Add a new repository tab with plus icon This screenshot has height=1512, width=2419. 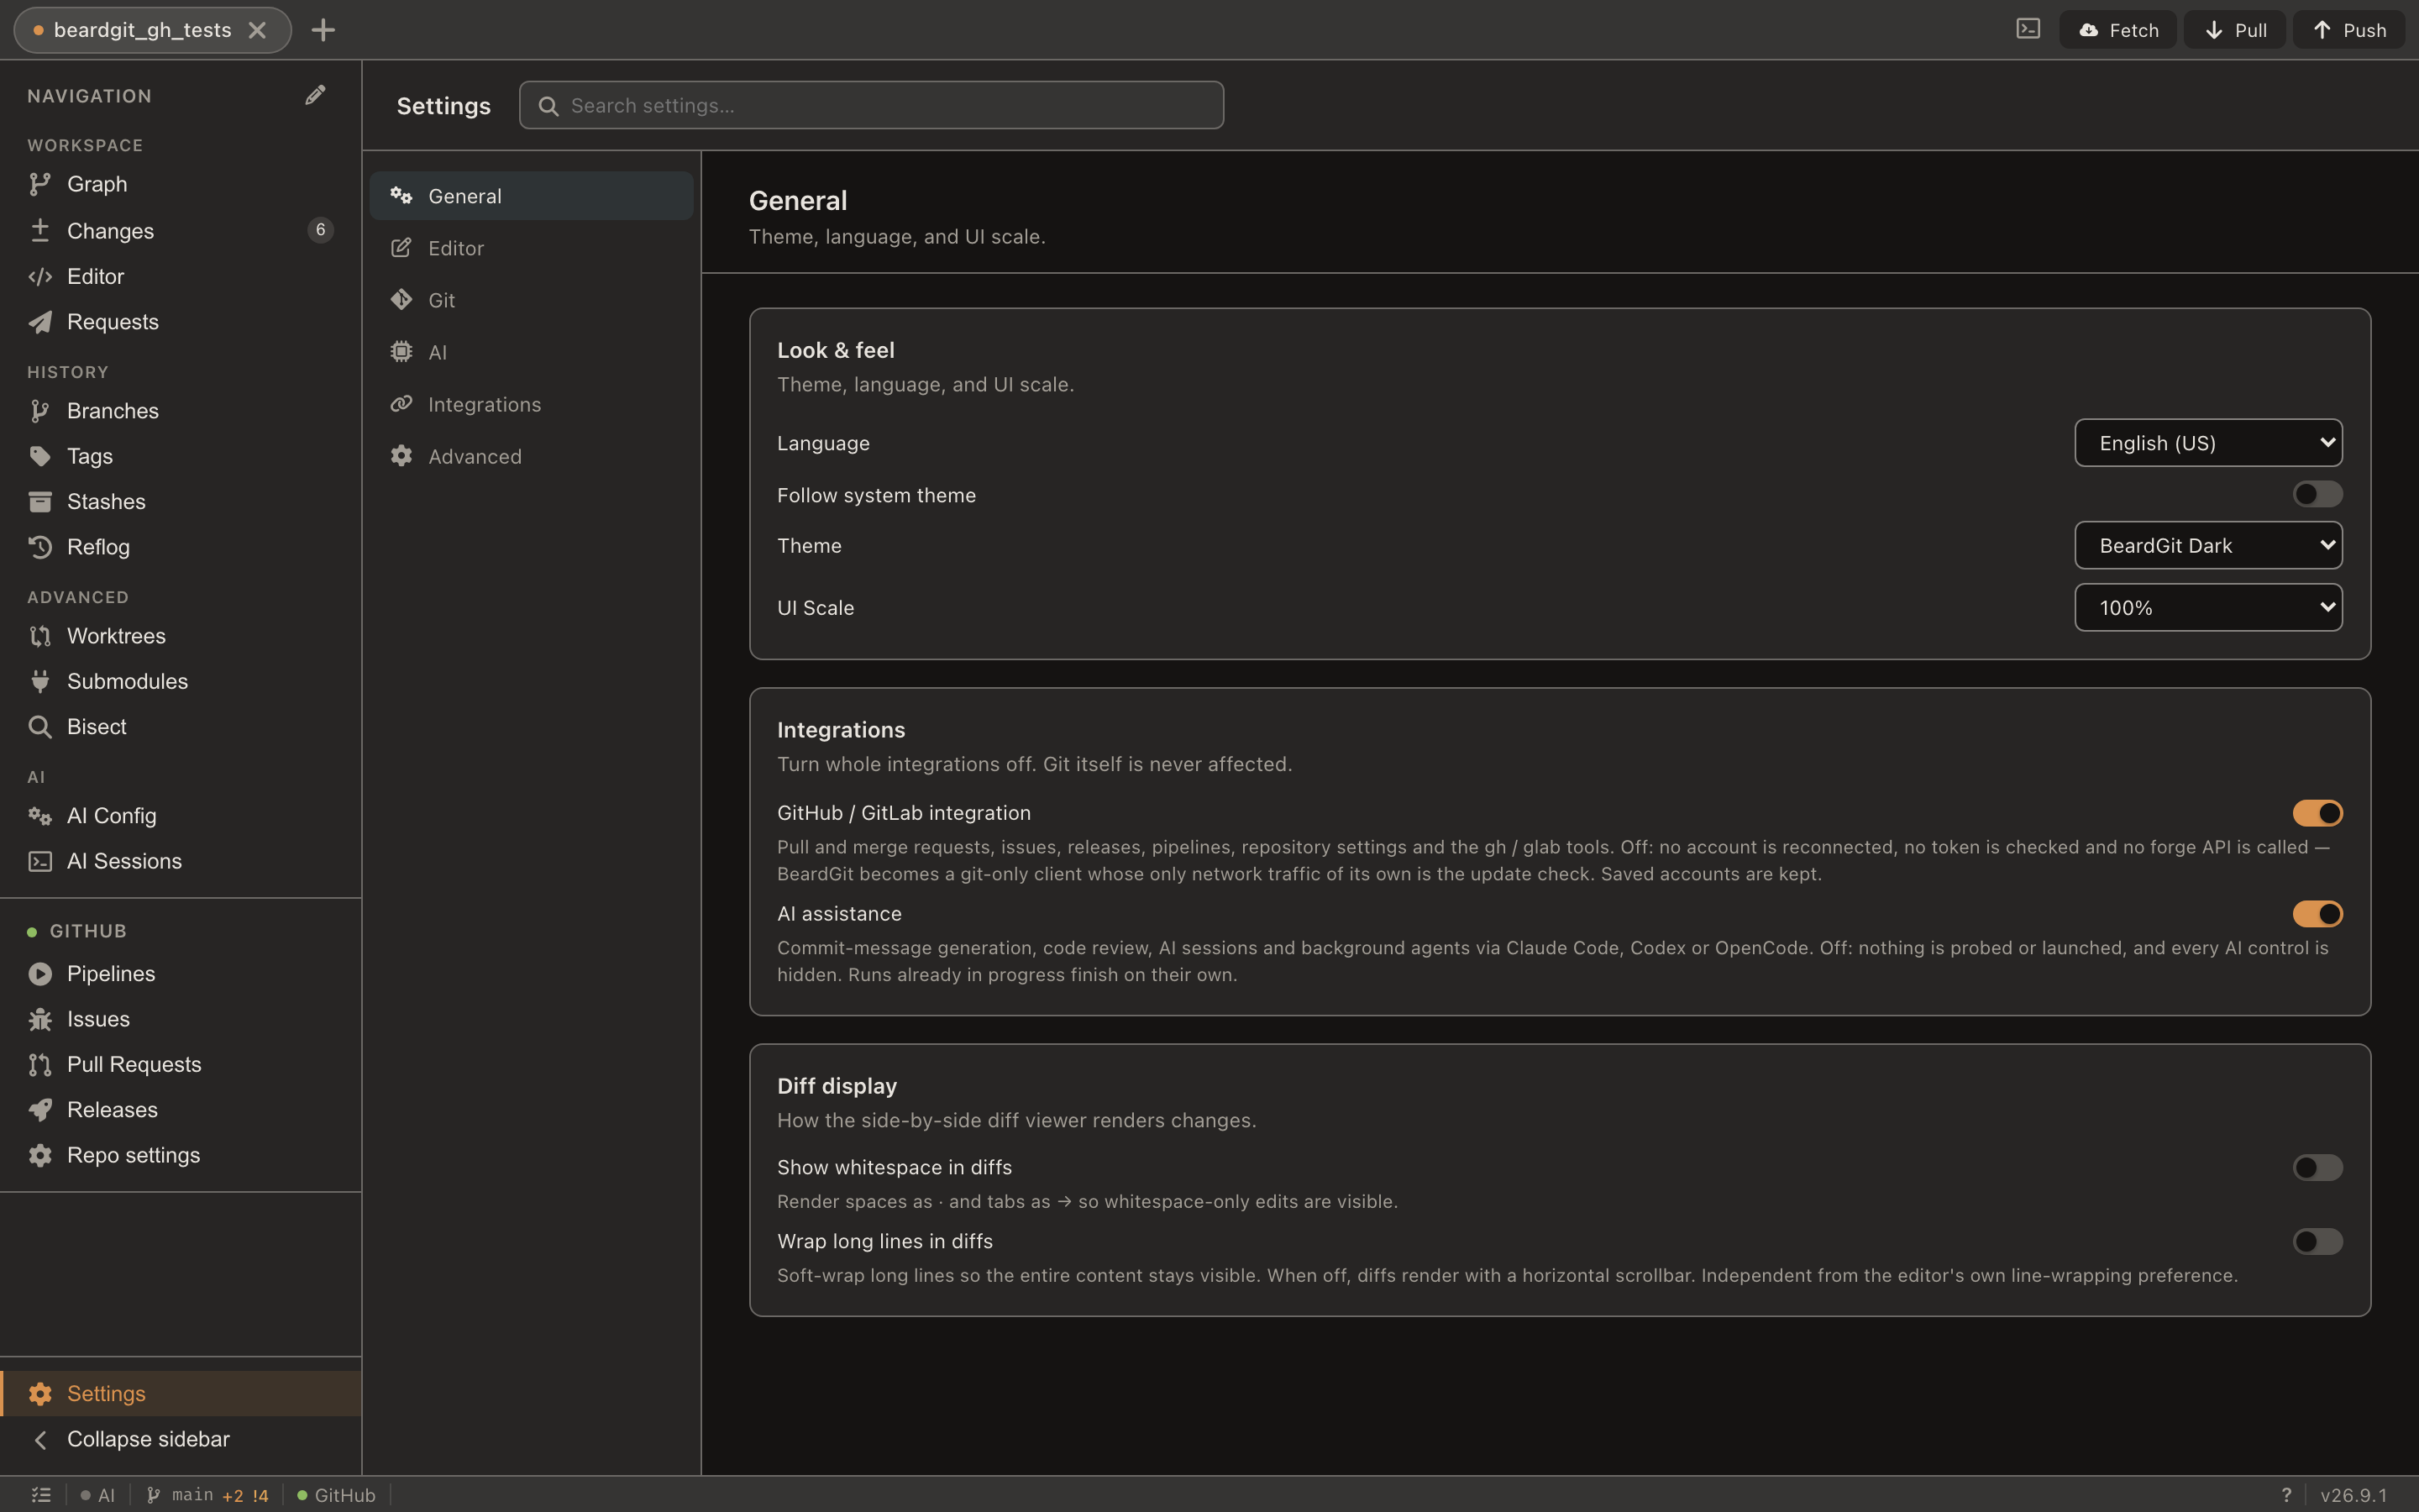[323, 30]
